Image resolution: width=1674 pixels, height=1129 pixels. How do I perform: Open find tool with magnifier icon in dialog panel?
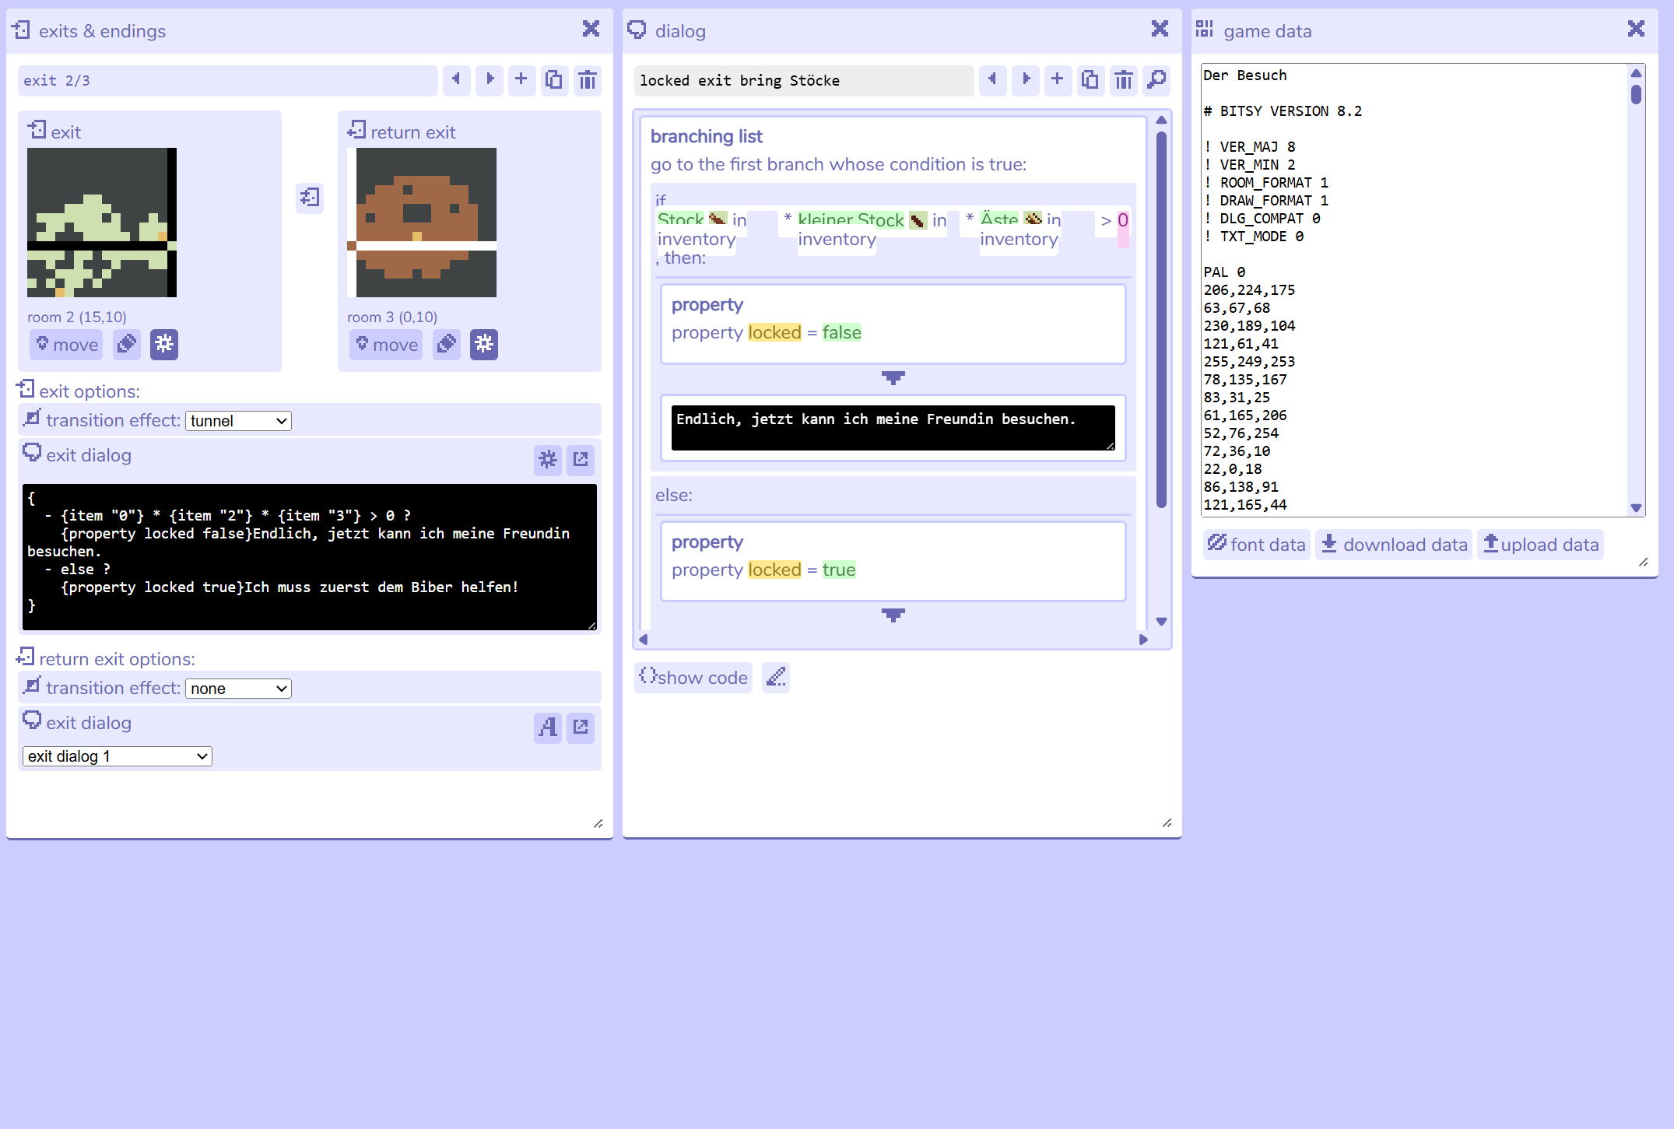pyautogui.click(x=1157, y=80)
